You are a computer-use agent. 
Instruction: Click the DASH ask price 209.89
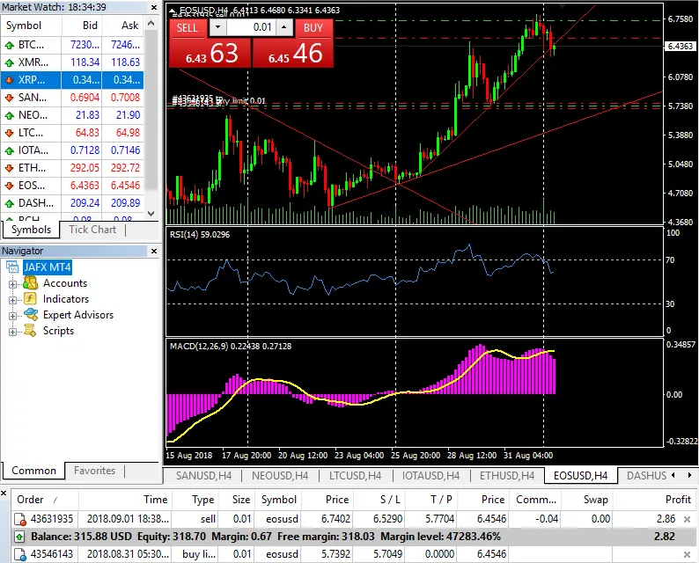point(125,203)
